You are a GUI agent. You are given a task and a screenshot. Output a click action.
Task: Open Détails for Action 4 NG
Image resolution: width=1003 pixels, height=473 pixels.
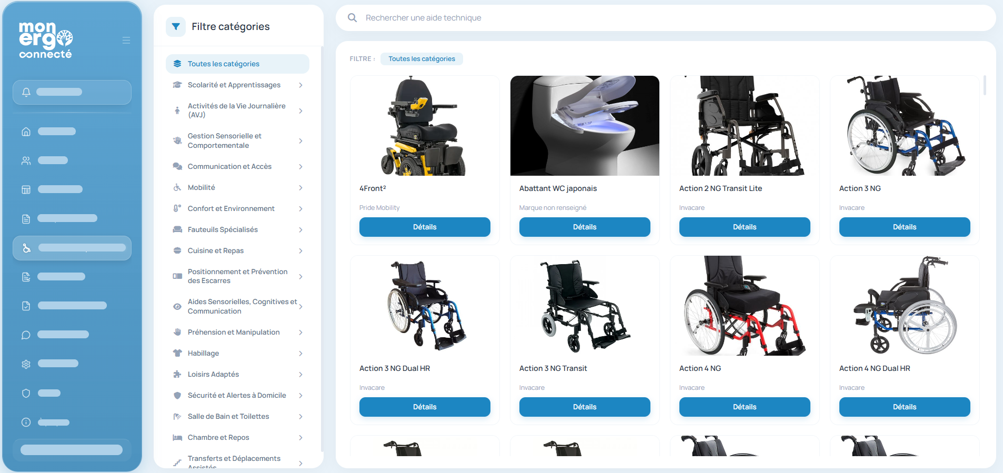(x=745, y=407)
